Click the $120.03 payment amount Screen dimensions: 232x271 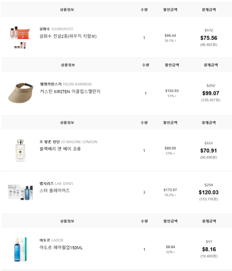coord(209,192)
